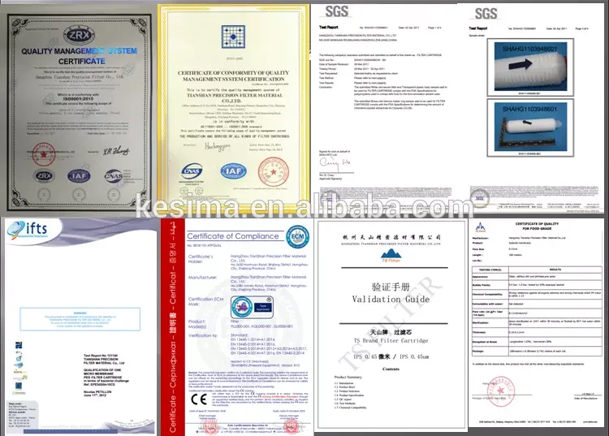609x436 pixels.
Task: Click the small logo atop the food grade certificate
Action: 481,227
